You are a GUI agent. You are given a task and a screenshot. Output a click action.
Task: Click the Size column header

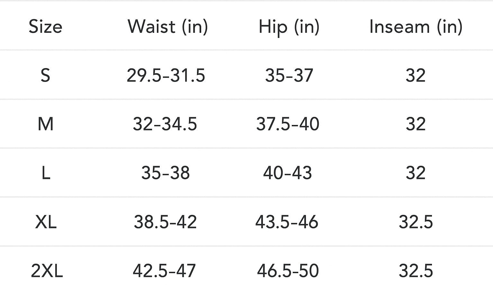point(45,26)
